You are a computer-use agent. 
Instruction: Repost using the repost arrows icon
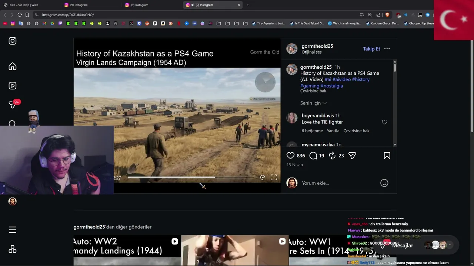point(333,156)
